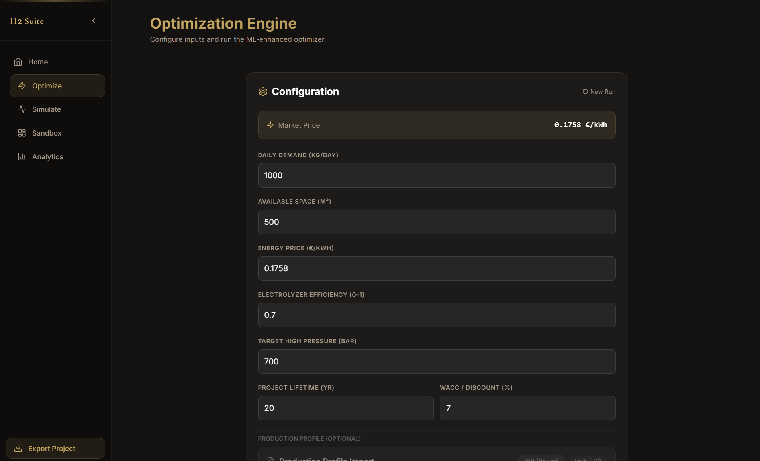Viewport: 760px width, 461px height.
Task: Click the Configuration gear icon
Action: point(263,92)
